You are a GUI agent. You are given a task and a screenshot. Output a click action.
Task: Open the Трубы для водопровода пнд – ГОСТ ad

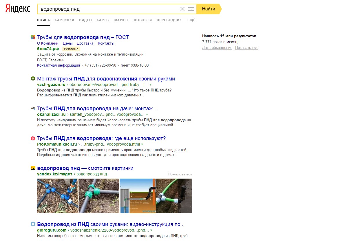pyautogui.click(x=83, y=37)
